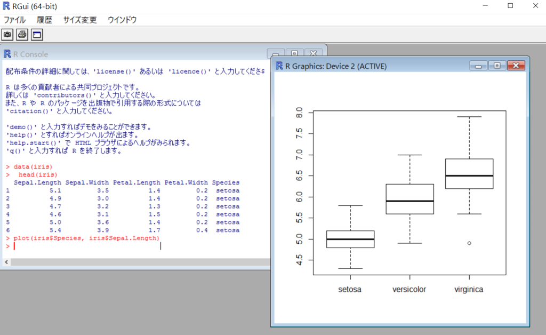Maximize the R Graphics Device 2 window

[497, 66]
